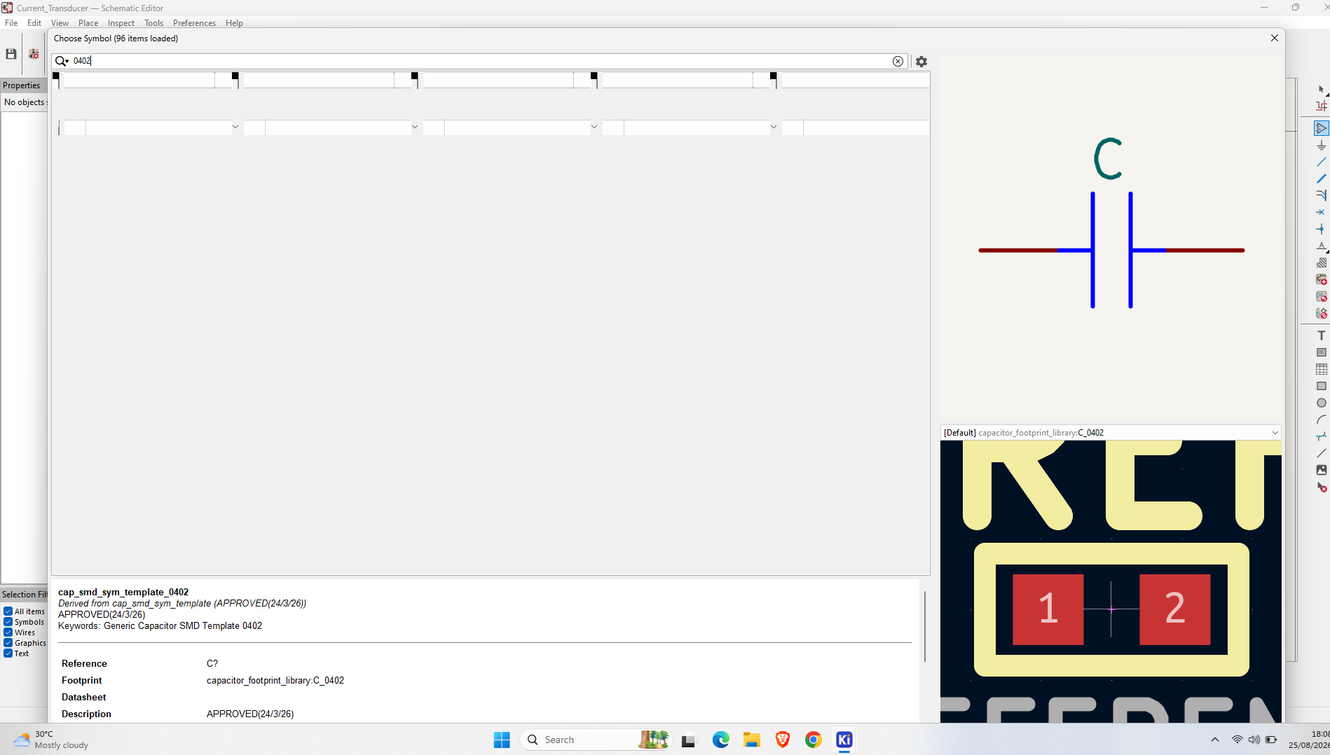The width and height of the screenshot is (1330, 755).
Task: Click the C_0402 footprint preview
Action: pyautogui.click(x=1111, y=582)
